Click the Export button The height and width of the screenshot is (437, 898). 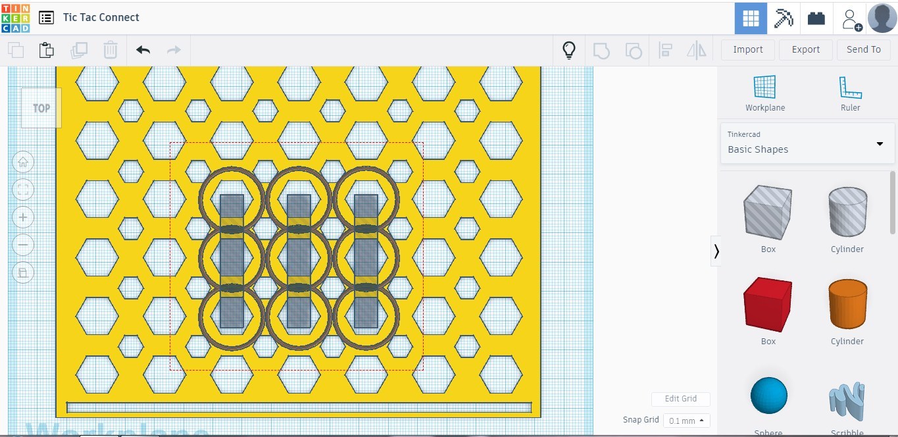click(x=806, y=50)
